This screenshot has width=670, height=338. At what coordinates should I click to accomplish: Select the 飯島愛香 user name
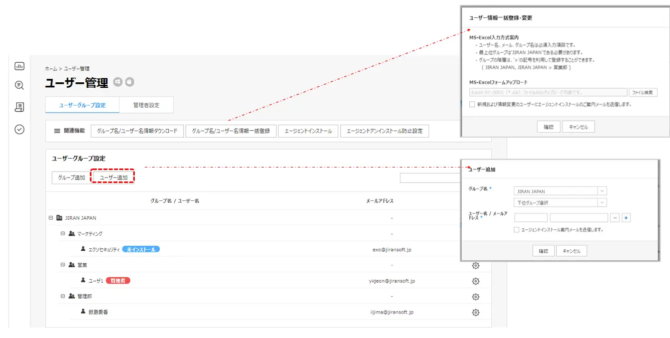point(98,312)
